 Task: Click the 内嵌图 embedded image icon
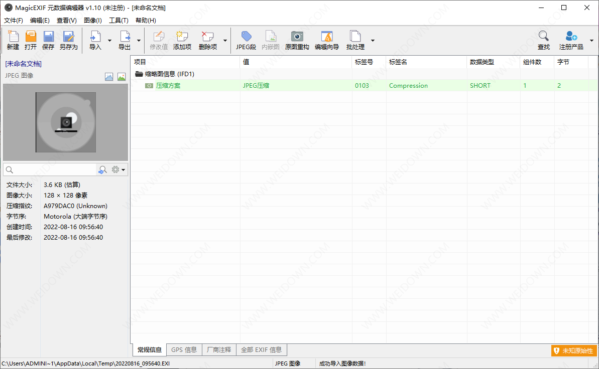tap(271, 36)
